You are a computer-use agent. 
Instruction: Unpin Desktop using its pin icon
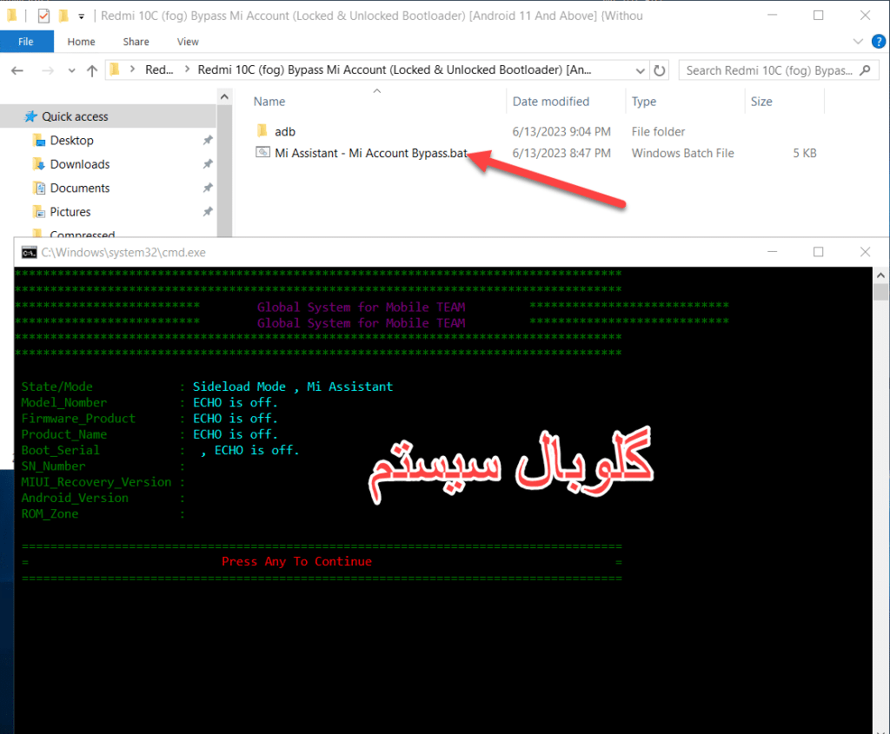(x=208, y=140)
